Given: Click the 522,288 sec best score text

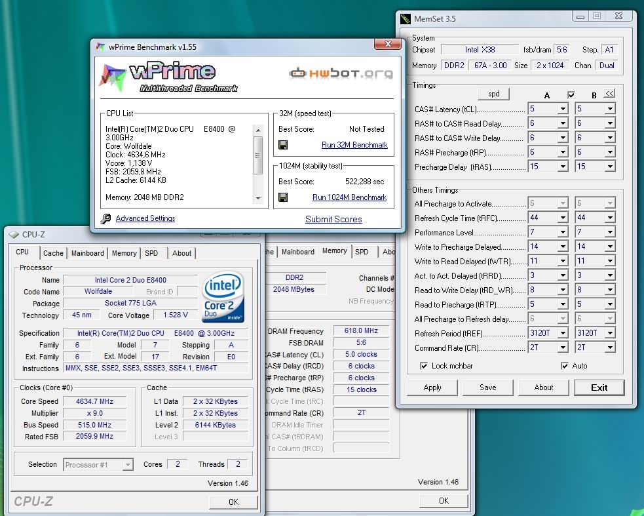Looking at the screenshot, I should (364, 182).
